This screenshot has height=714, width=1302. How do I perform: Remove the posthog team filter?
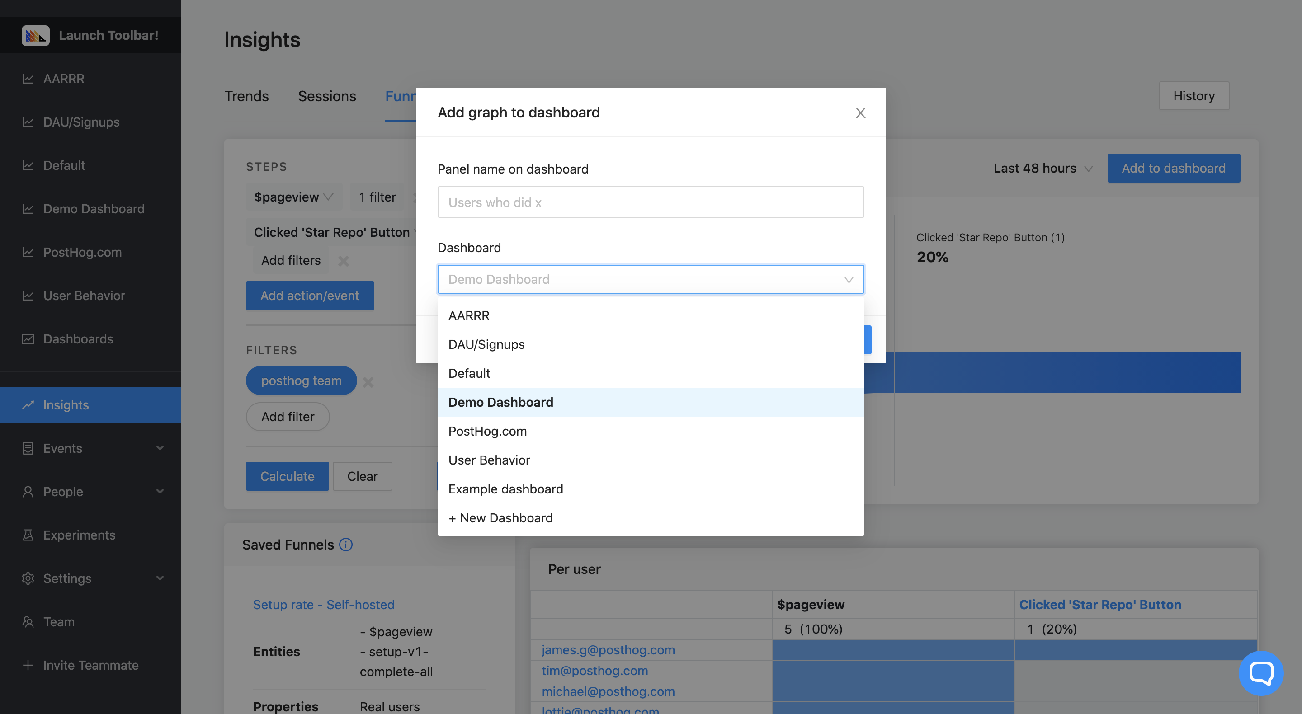tap(368, 382)
